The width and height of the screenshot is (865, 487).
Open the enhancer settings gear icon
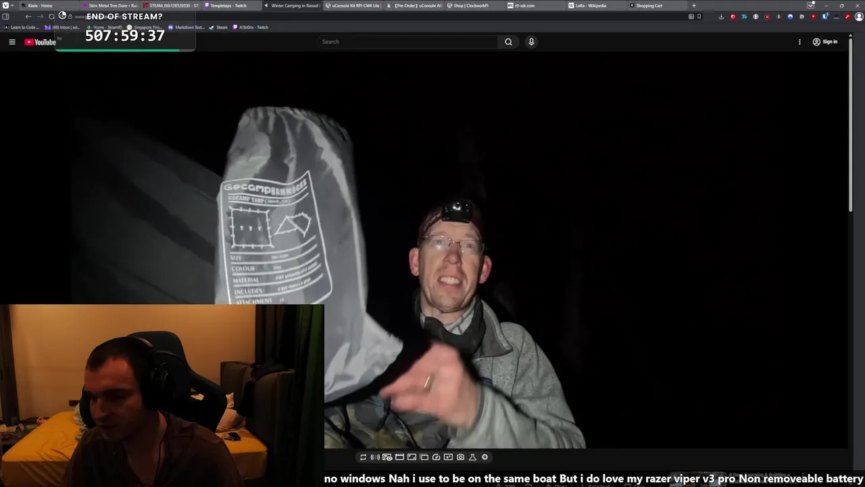485,457
